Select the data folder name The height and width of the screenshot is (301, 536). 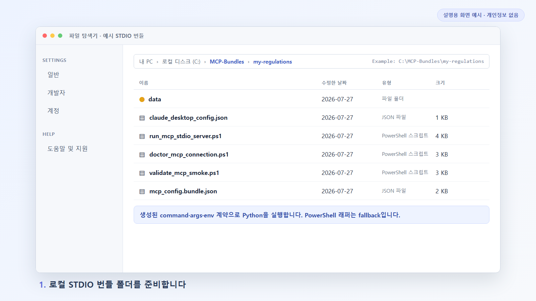click(x=155, y=99)
